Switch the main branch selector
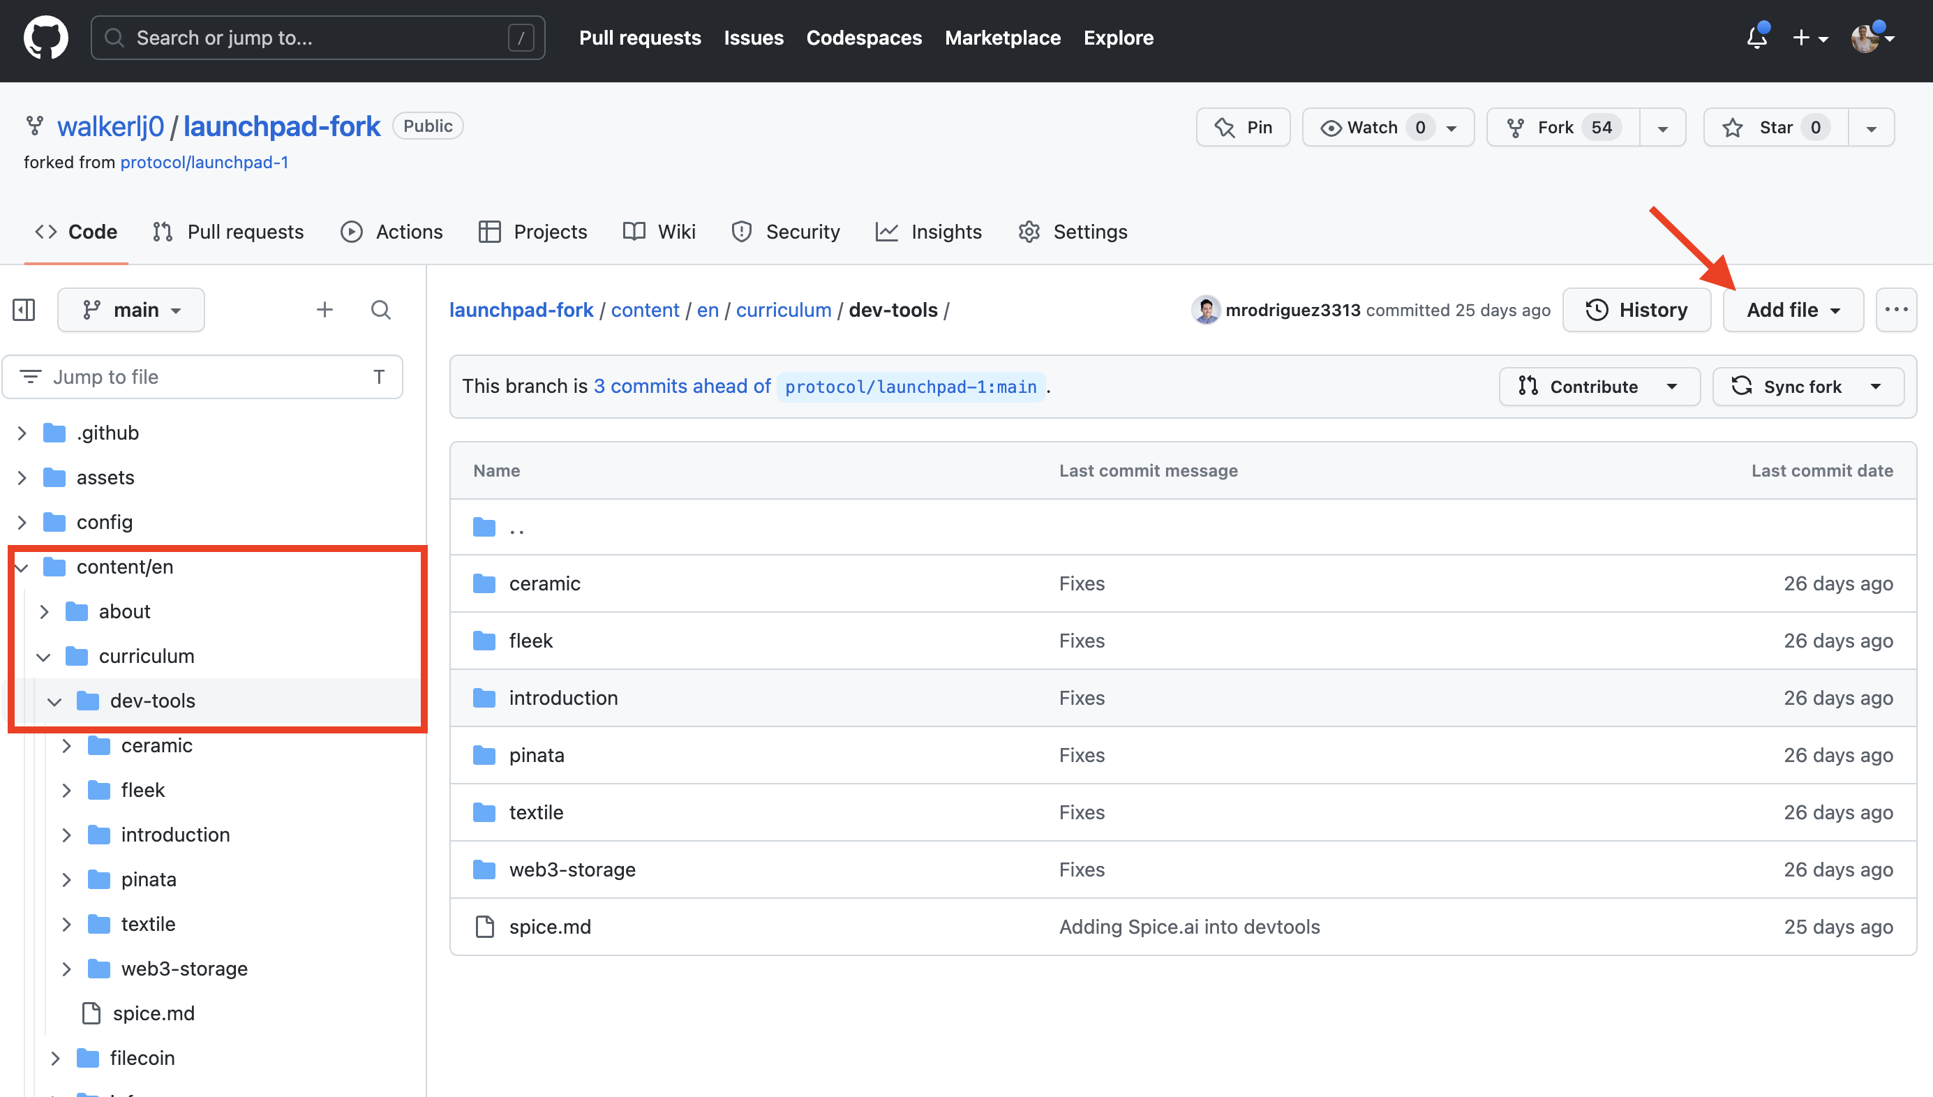 tap(131, 310)
